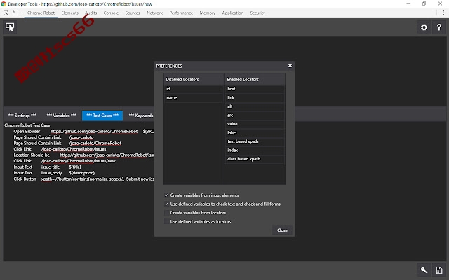This screenshot has width=449, height=280.
Task: Click the 'Chrome Robot Test Case' line
Action: 27,125
